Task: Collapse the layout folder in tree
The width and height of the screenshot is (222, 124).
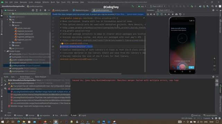Action: (x=10, y=25)
